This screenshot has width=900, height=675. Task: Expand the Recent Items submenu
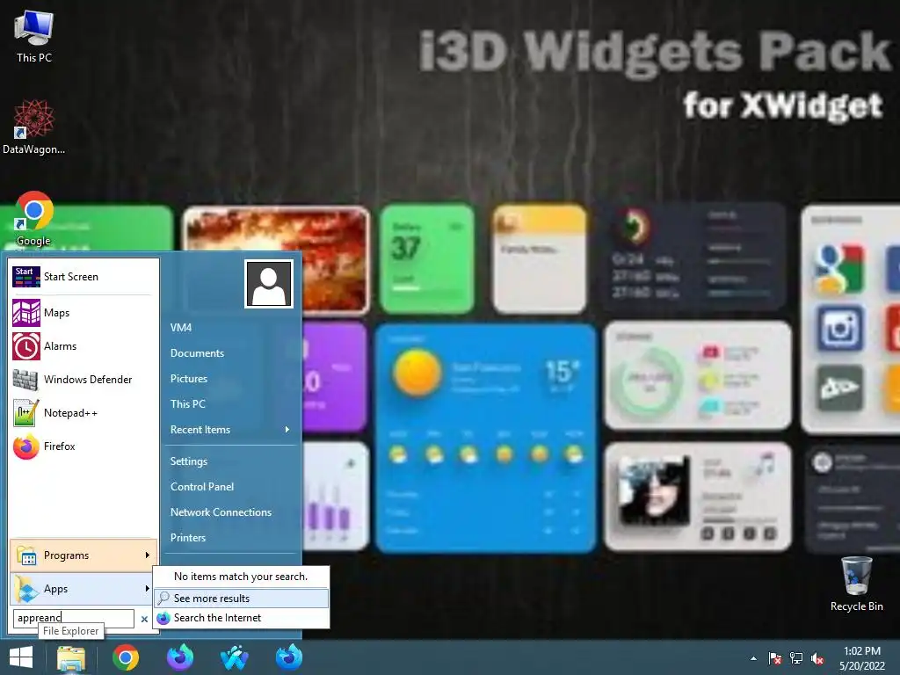231,429
